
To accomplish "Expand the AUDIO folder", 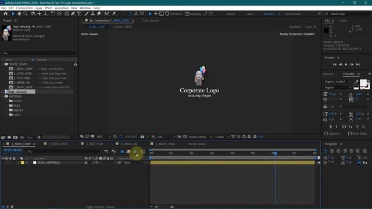I will (x=7, y=101).
